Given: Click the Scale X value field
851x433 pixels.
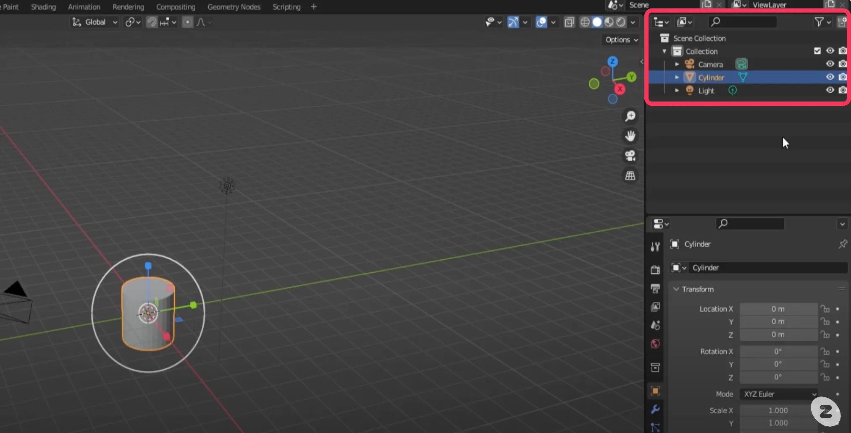Looking at the screenshot, I should pos(778,410).
